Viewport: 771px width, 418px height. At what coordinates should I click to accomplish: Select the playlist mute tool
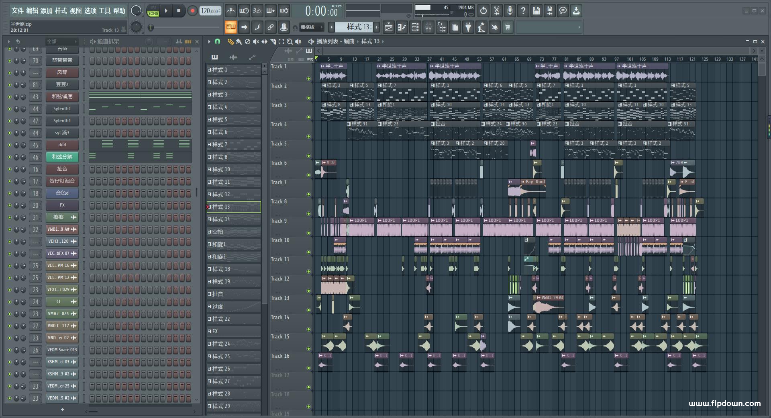pyautogui.click(x=256, y=41)
